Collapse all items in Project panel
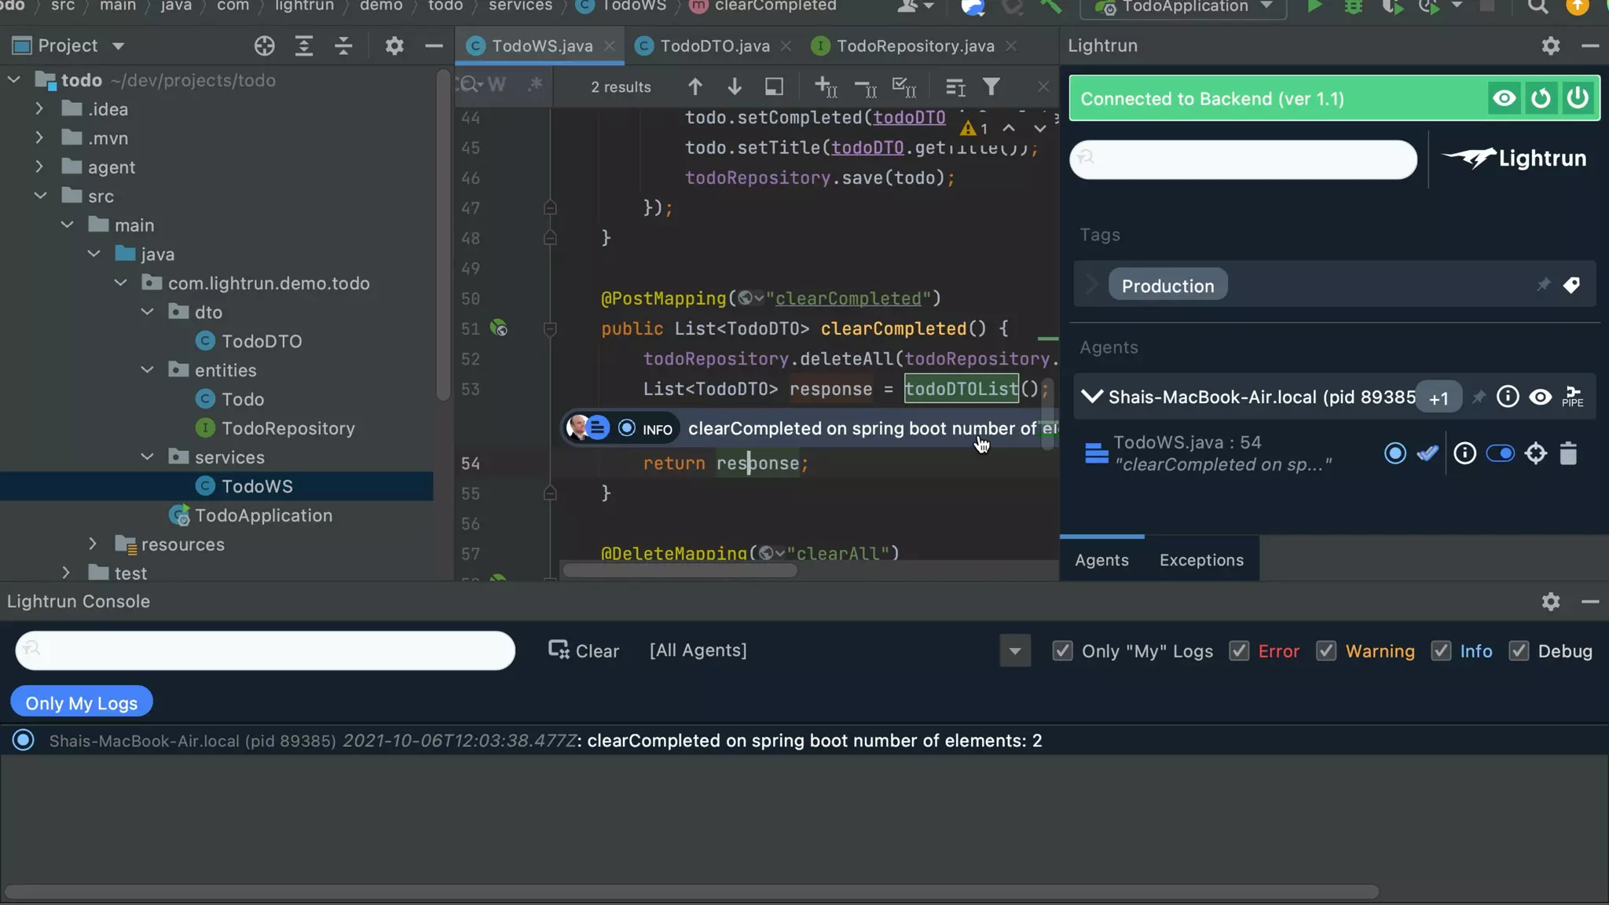Screen dimensions: 1609x905 pyautogui.click(x=343, y=46)
